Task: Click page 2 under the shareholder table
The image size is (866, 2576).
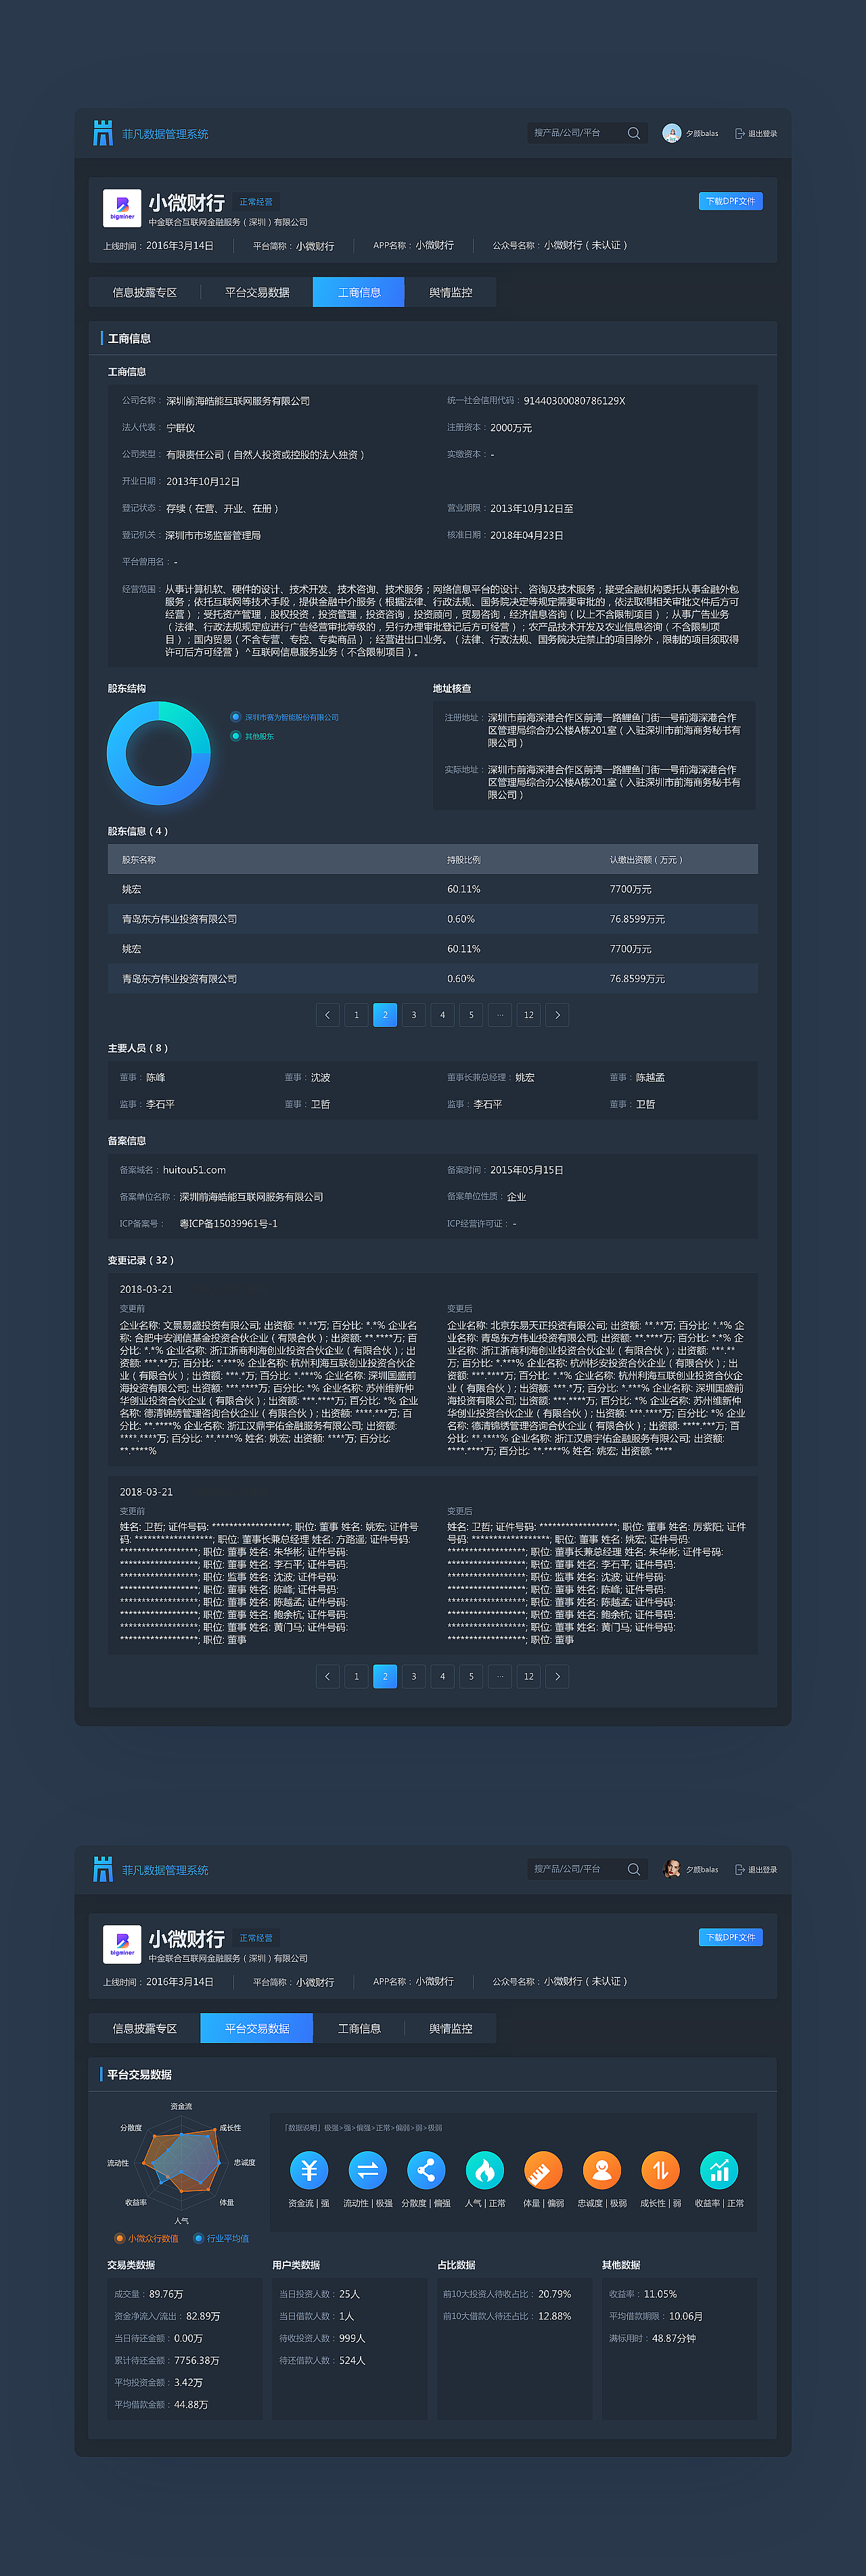Action: click(385, 1015)
